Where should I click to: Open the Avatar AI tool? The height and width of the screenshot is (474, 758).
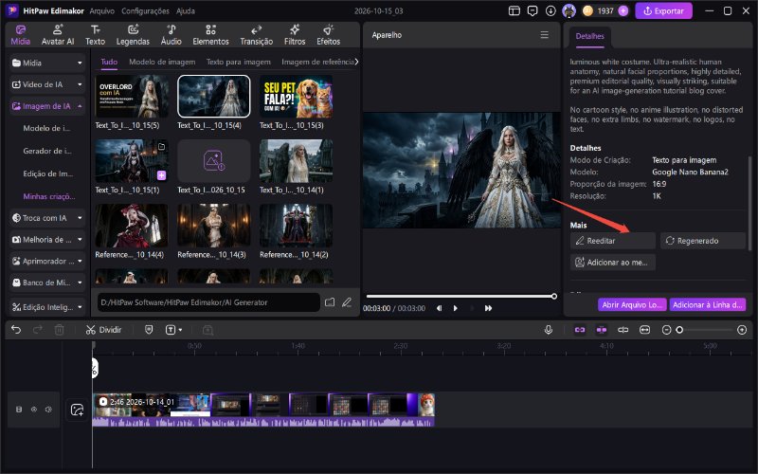(x=58, y=35)
